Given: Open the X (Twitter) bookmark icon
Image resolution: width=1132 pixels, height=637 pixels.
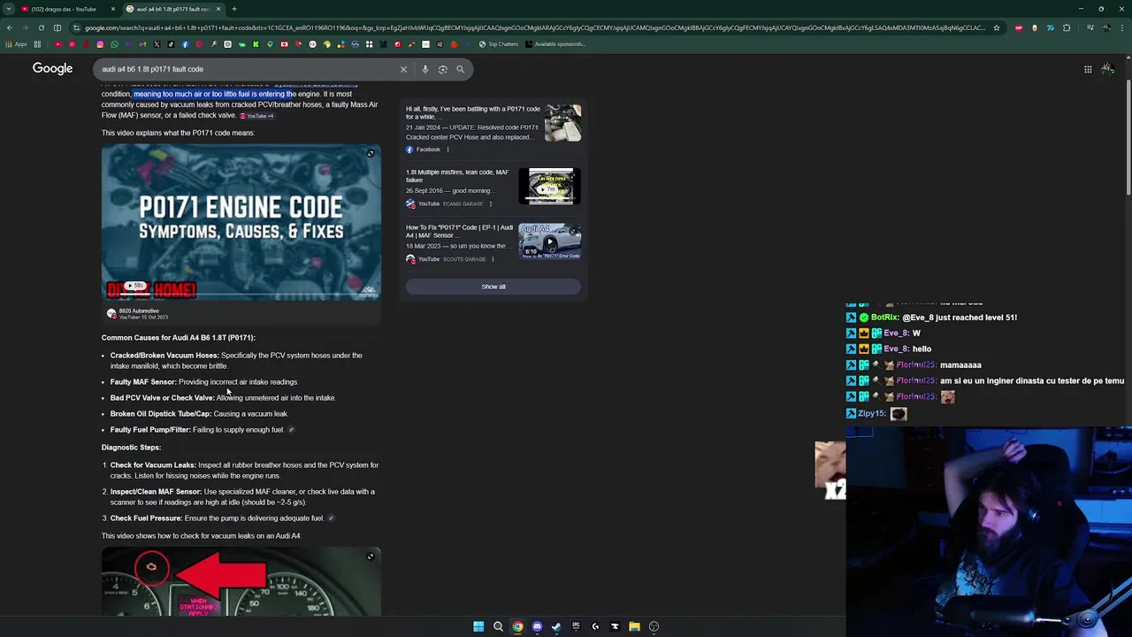Looking at the screenshot, I should [157, 44].
